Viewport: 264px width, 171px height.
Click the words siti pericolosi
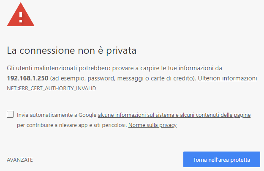tap(112, 125)
